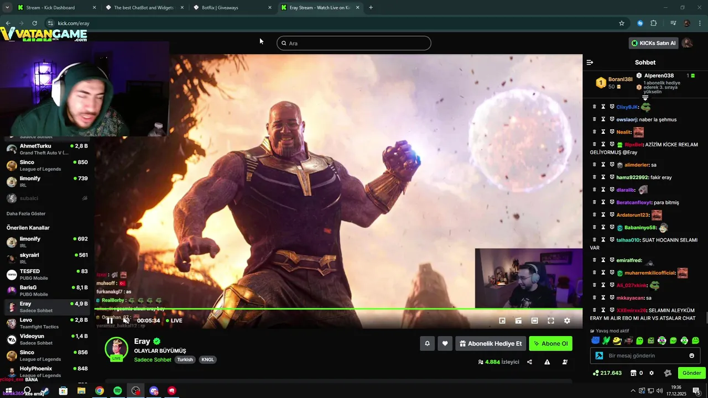Open video player settings gear
This screenshot has height=398, width=708.
[x=567, y=321]
